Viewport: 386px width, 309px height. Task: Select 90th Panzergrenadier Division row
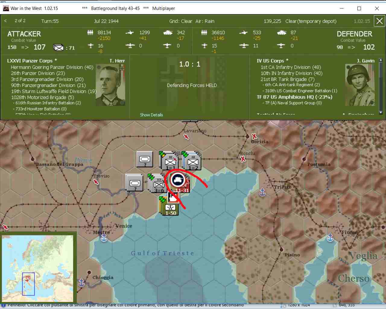pyautogui.click(x=48, y=85)
